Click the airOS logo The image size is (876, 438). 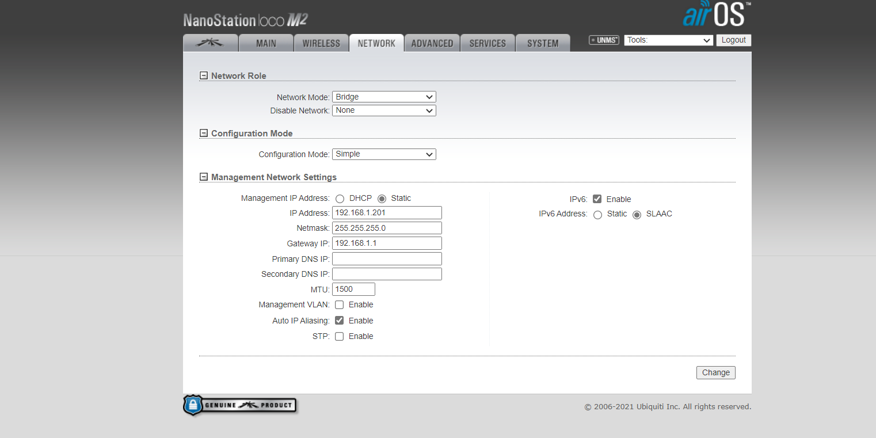tap(717, 14)
